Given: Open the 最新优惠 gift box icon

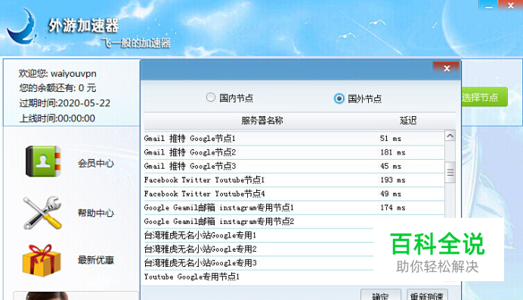Looking at the screenshot, I should coord(42,260).
